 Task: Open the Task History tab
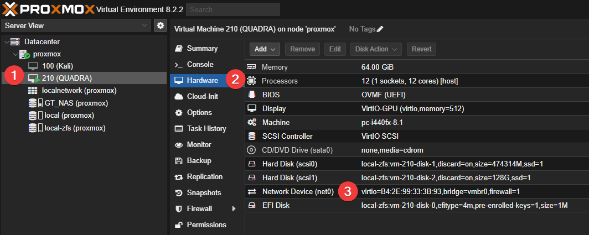coord(207,129)
